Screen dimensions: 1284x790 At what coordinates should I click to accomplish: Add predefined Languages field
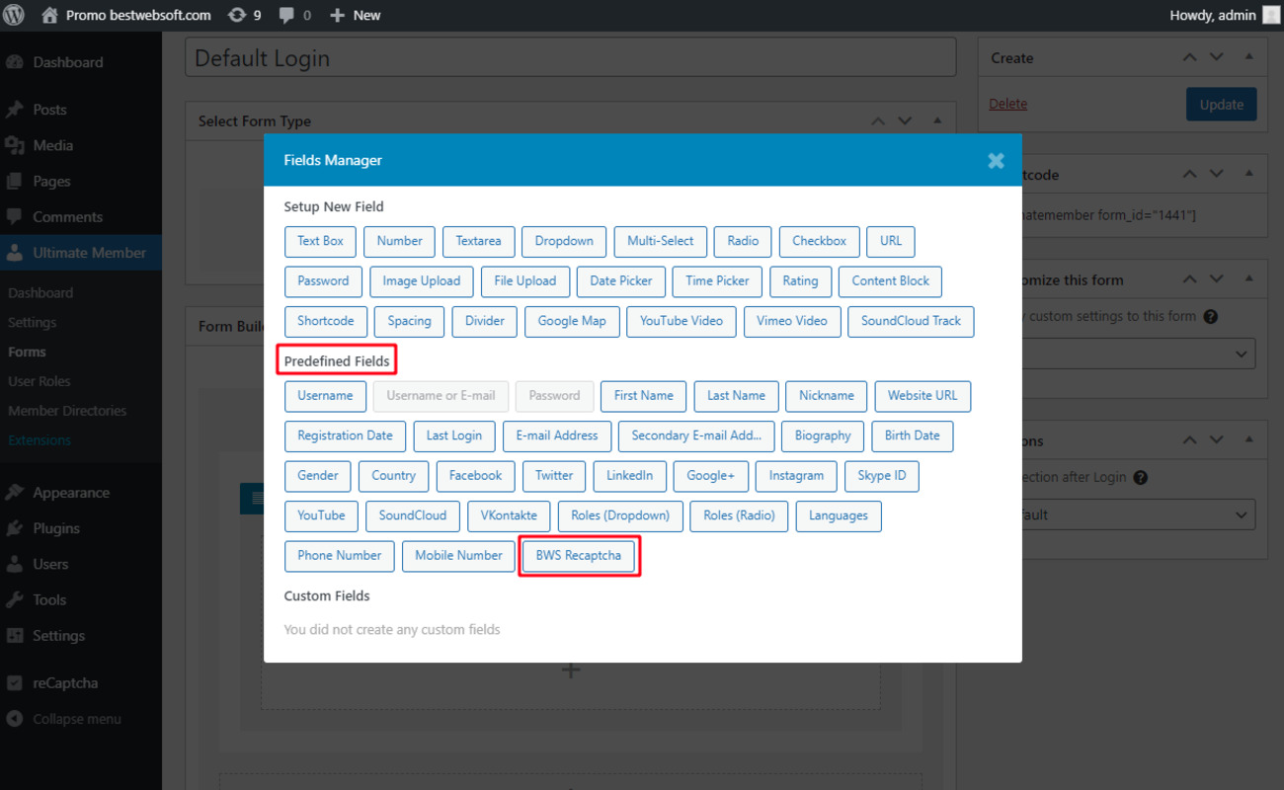point(839,515)
